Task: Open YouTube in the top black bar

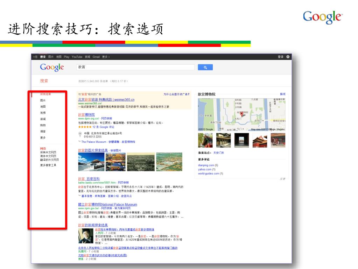Action: coord(77,57)
